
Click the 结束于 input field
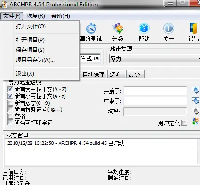155,101
